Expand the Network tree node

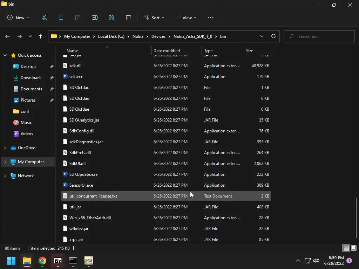(5, 176)
